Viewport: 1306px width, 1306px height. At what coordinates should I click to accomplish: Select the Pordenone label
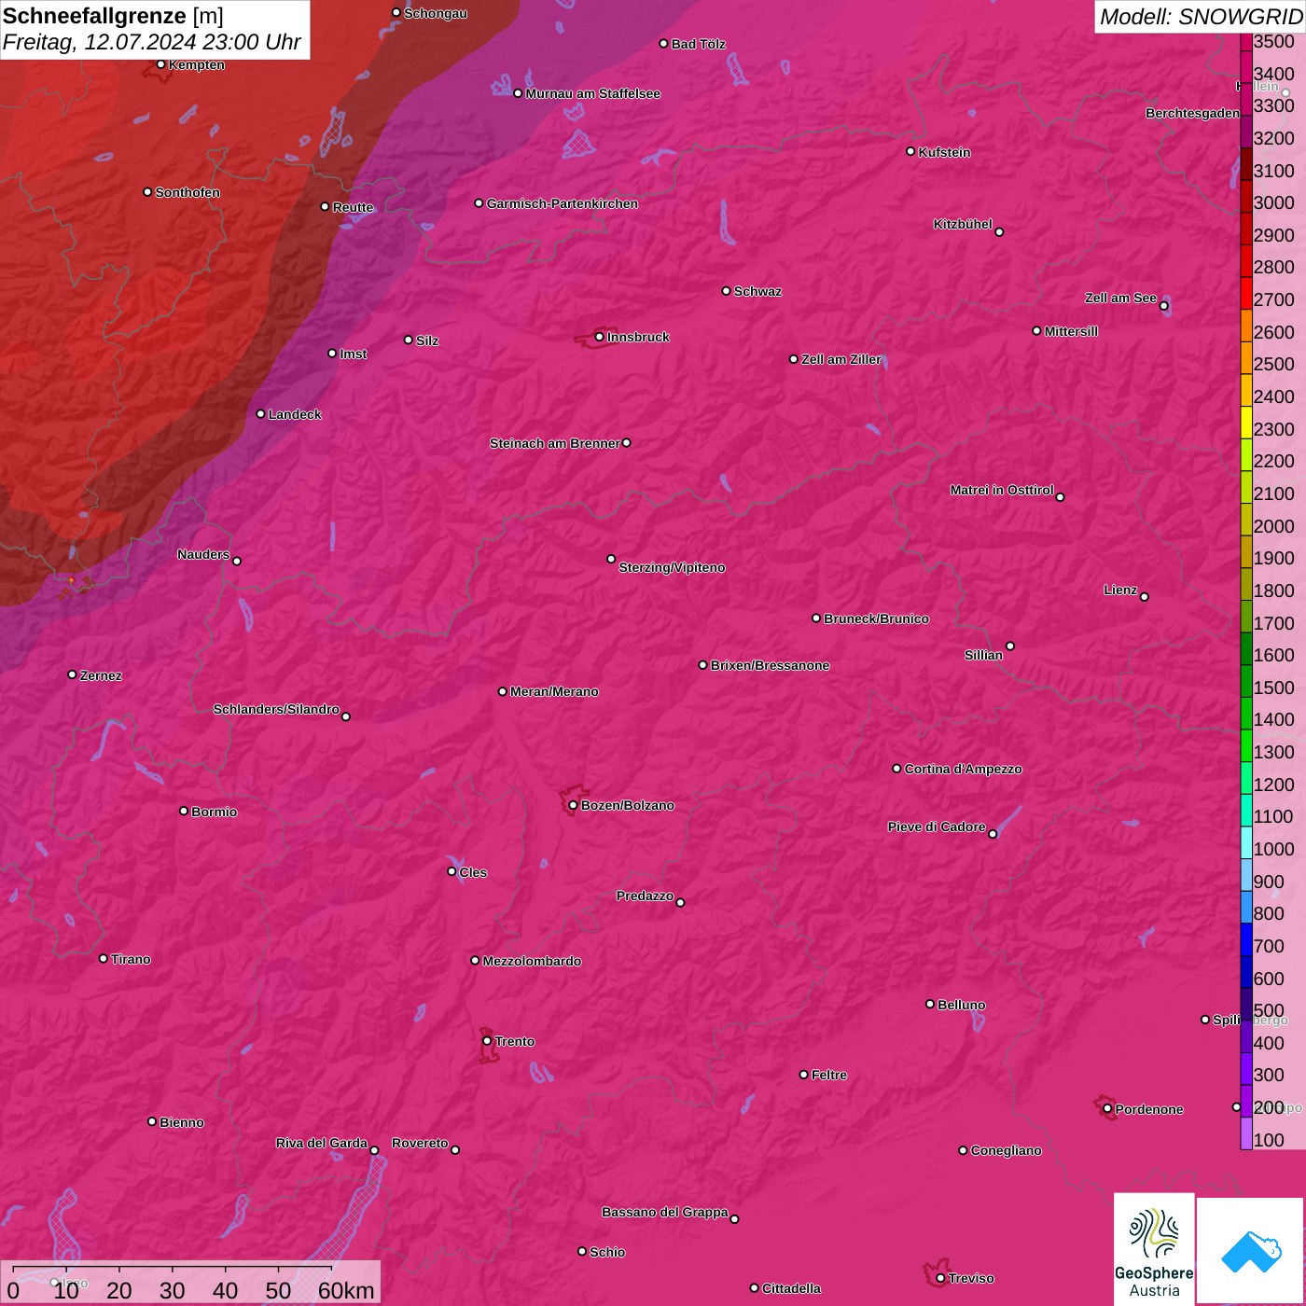point(1149,1109)
